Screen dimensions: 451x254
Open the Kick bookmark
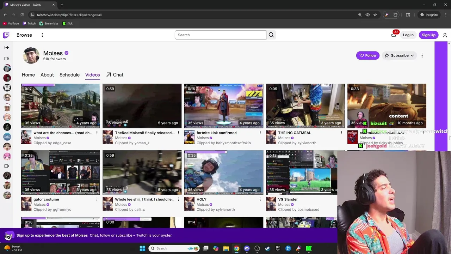coord(67,23)
